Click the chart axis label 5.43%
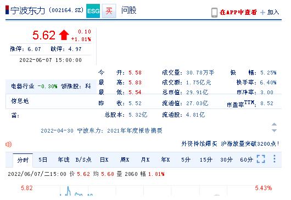291x200 pixels. click(x=264, y=188)
